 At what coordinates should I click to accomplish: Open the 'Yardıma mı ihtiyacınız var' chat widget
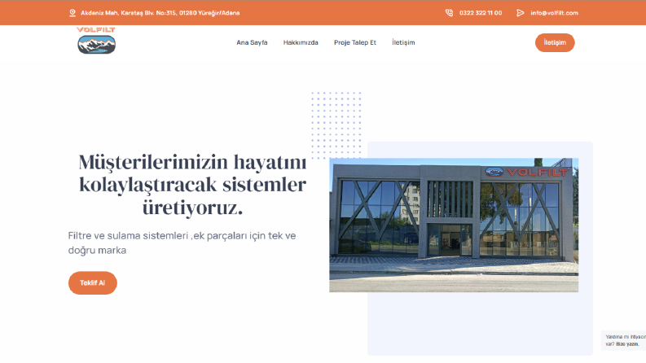pyautogui.click(x=623, y=340)
